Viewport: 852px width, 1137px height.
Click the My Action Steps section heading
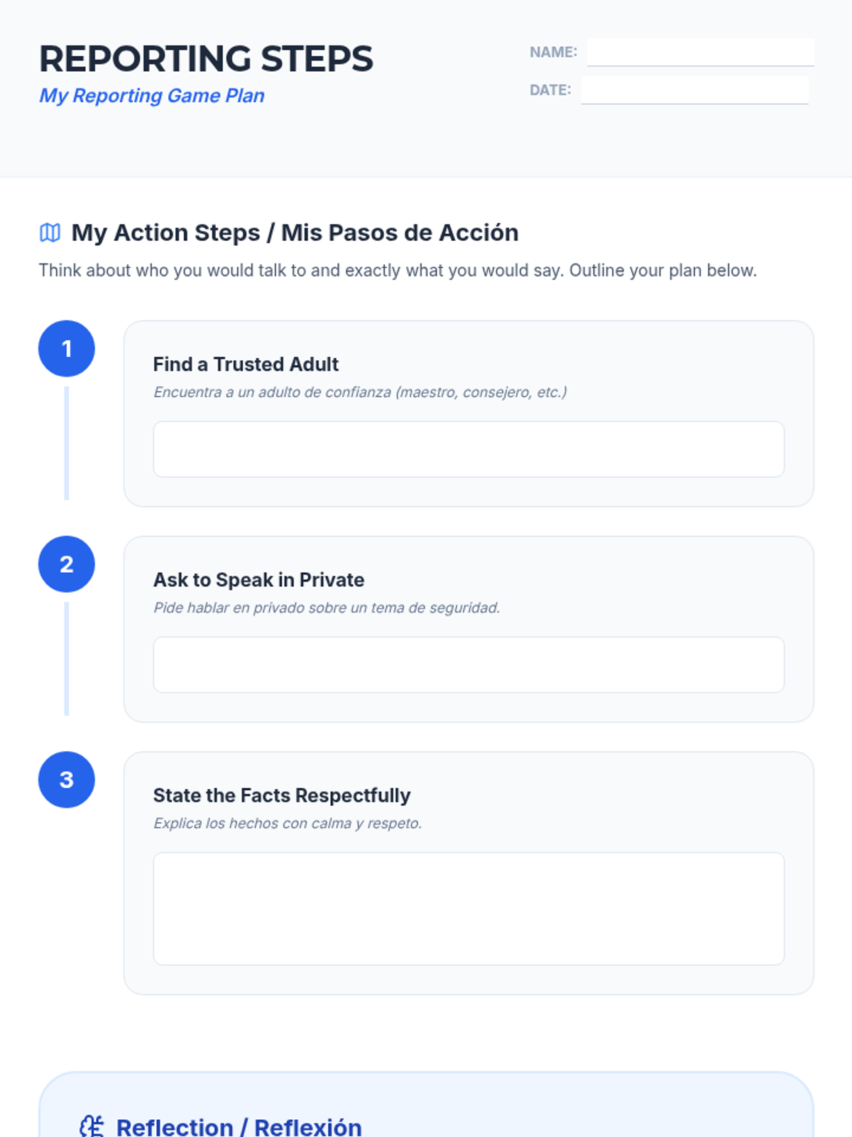click(295, 232)
